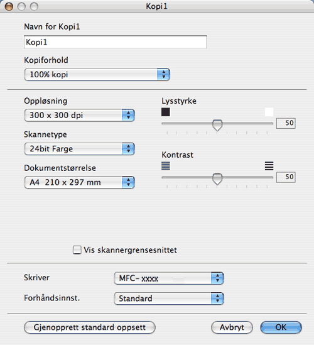Select the MFC-xxxx printer menu

pyautogui.click(x=169, y=278)
